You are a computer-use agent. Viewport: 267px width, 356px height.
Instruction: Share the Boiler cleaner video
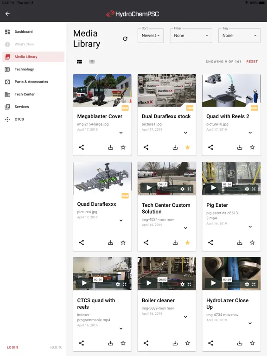coord(146,343)
